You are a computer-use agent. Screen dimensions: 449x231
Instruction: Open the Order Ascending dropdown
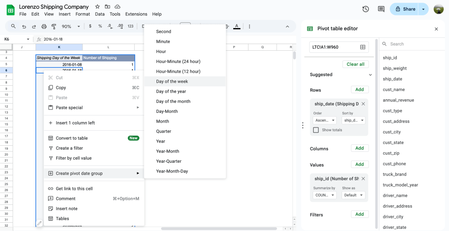coord(324,120)
